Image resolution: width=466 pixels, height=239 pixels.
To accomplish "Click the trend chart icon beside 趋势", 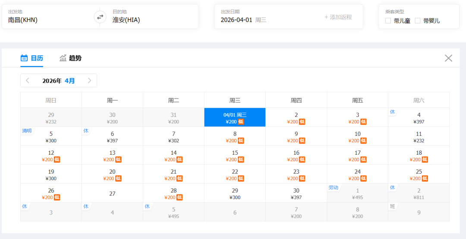I will point(63,58).
